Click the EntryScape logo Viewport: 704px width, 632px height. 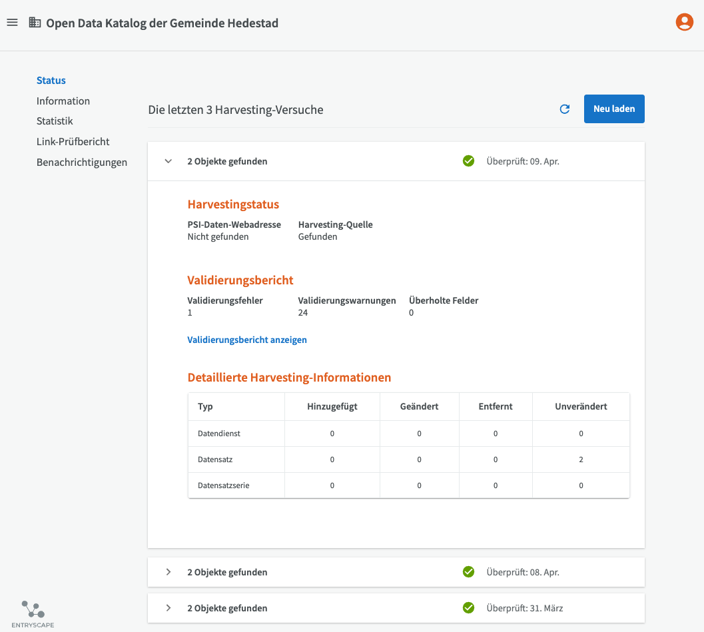tap(33, 614)
